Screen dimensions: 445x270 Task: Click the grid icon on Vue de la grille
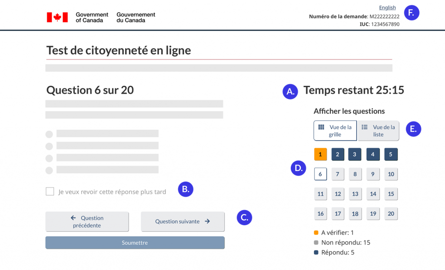click(322, 127)
